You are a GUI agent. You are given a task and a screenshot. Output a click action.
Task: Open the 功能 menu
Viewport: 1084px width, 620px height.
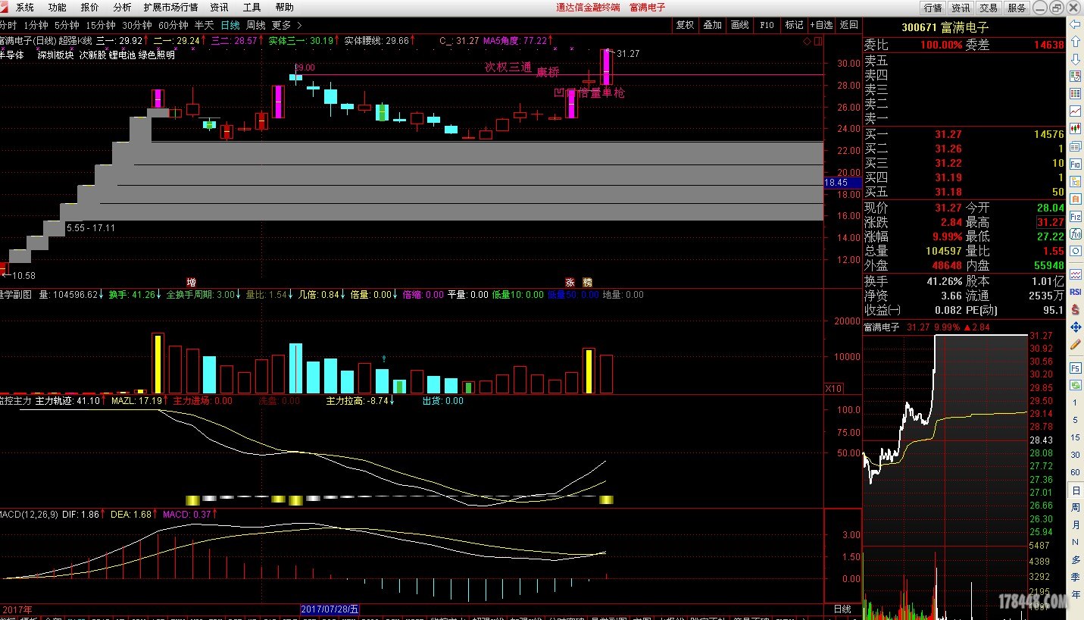57,8
